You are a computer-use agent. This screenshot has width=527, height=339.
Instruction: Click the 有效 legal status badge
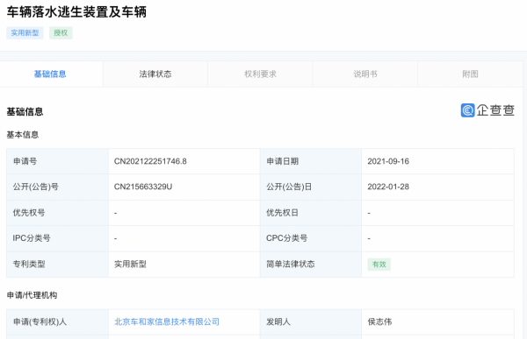(379, 265)
